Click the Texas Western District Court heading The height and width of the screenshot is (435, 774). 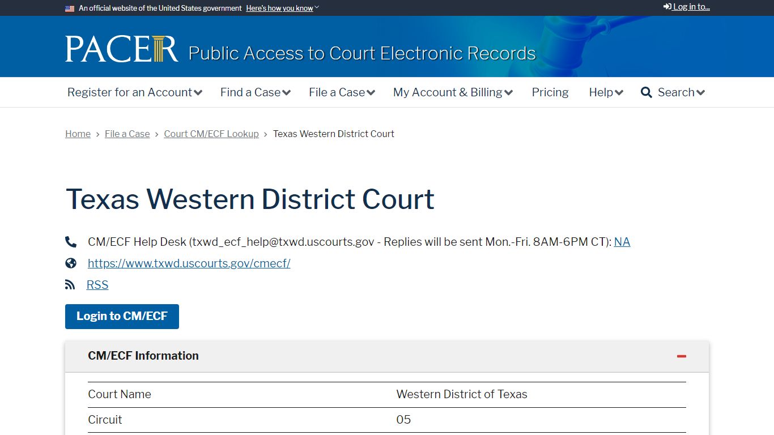coord(250,199)
